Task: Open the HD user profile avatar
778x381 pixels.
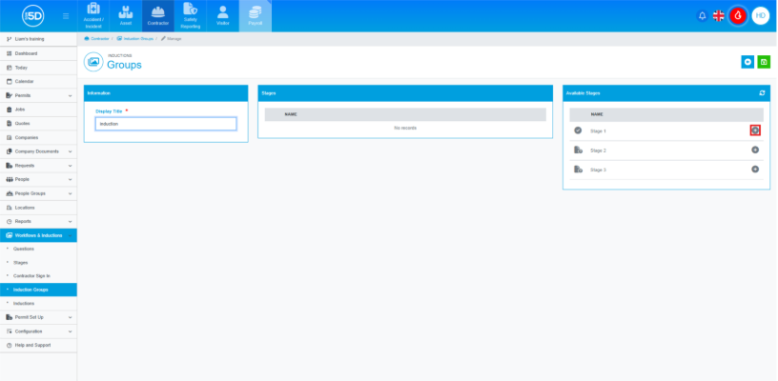Action: [760, 16]
